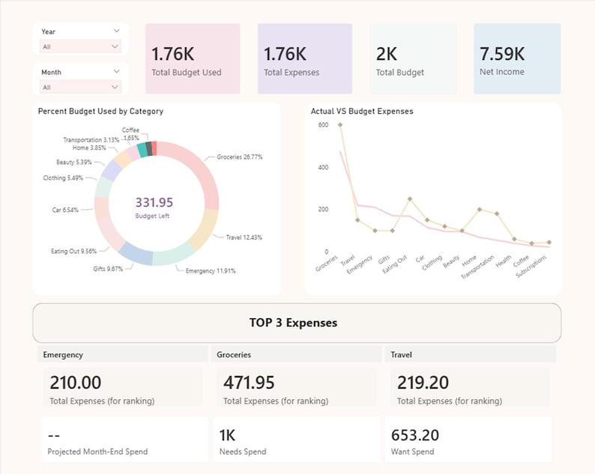Click 'Travel 12.43%' donut label
Image resolution: width=595 pixels, height=474 pixels.
tap(244, 237)
